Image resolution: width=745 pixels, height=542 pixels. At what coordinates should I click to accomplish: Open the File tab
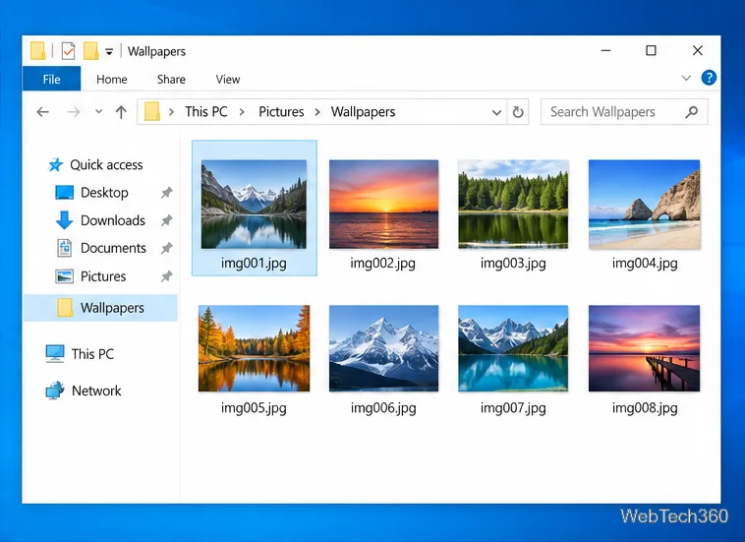(52, 79)
